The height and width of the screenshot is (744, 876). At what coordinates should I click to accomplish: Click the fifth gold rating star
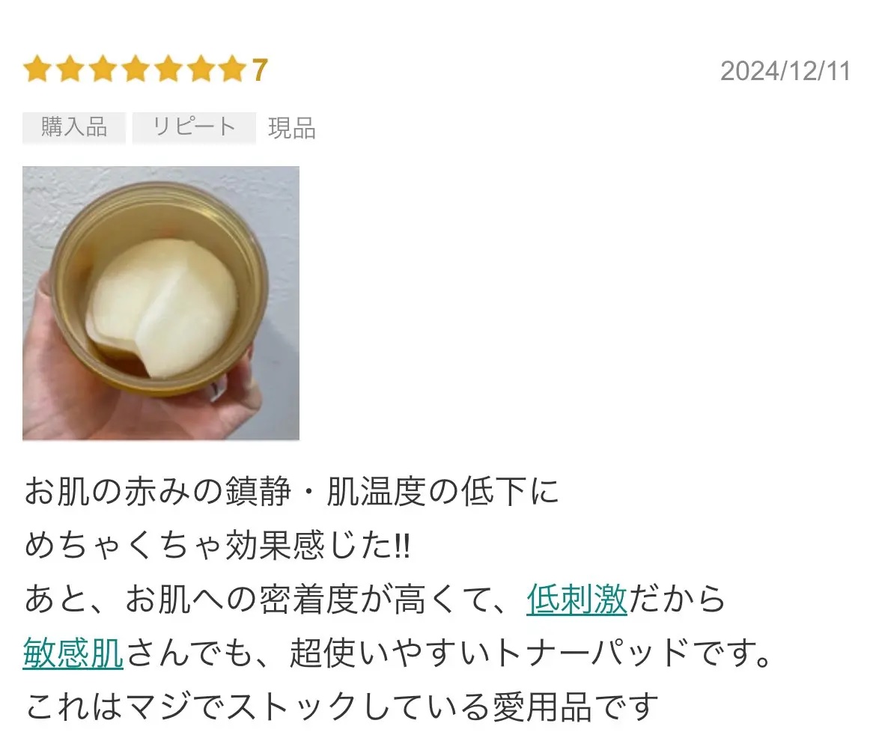click(x=168, y=70)
